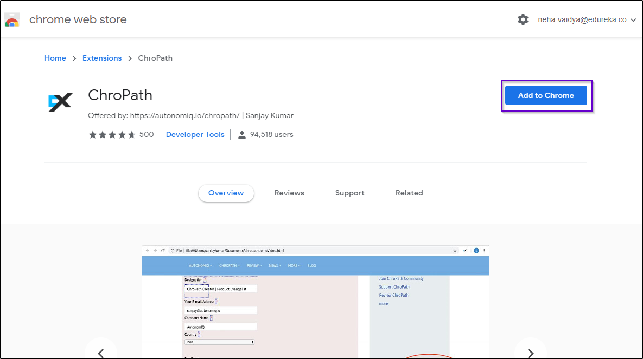Image resolution: width=643 pixels, height=359 pixels.
Task: Click the "chrome web store" header title
Action: click(x=78, y=19)
